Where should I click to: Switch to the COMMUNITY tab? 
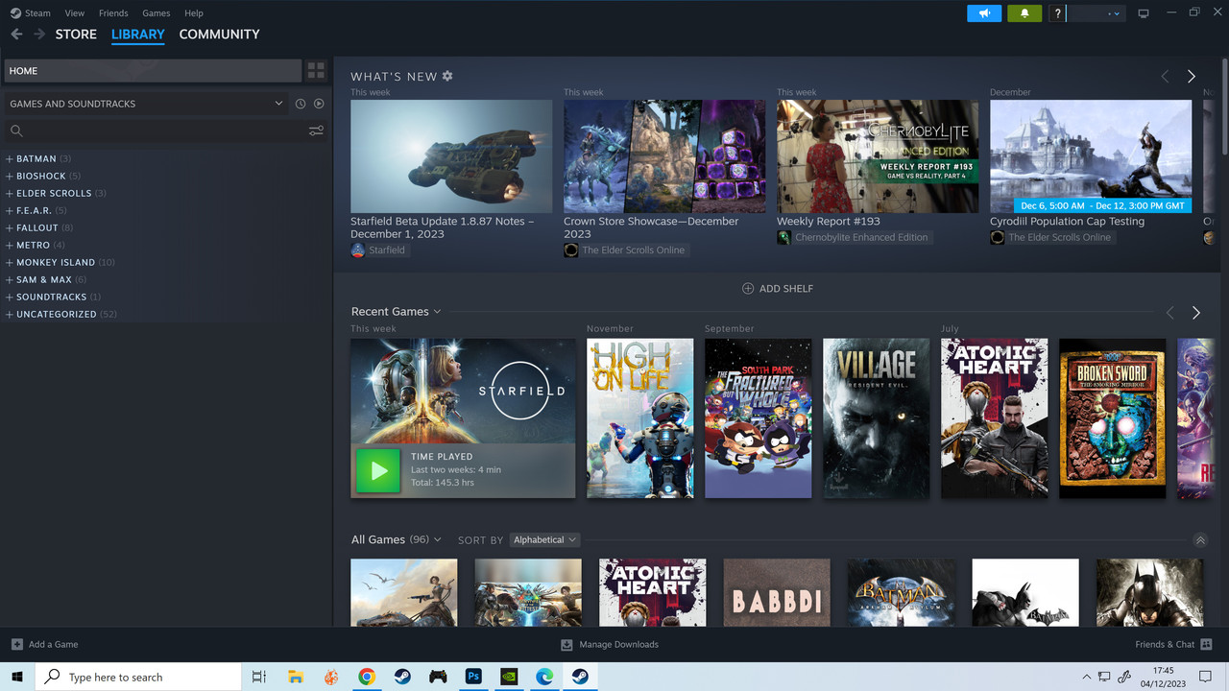click(219, 35)
